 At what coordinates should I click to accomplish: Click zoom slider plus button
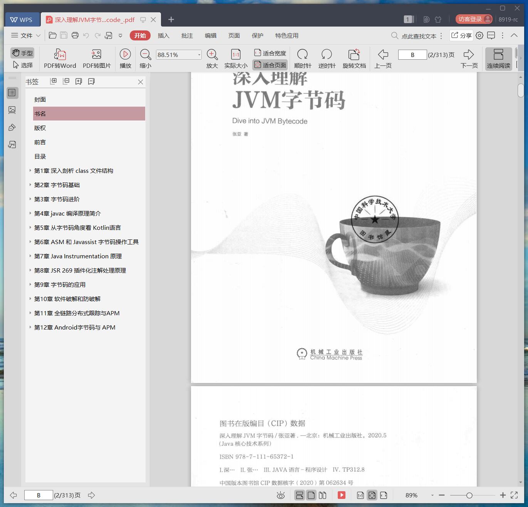[503, 495]
